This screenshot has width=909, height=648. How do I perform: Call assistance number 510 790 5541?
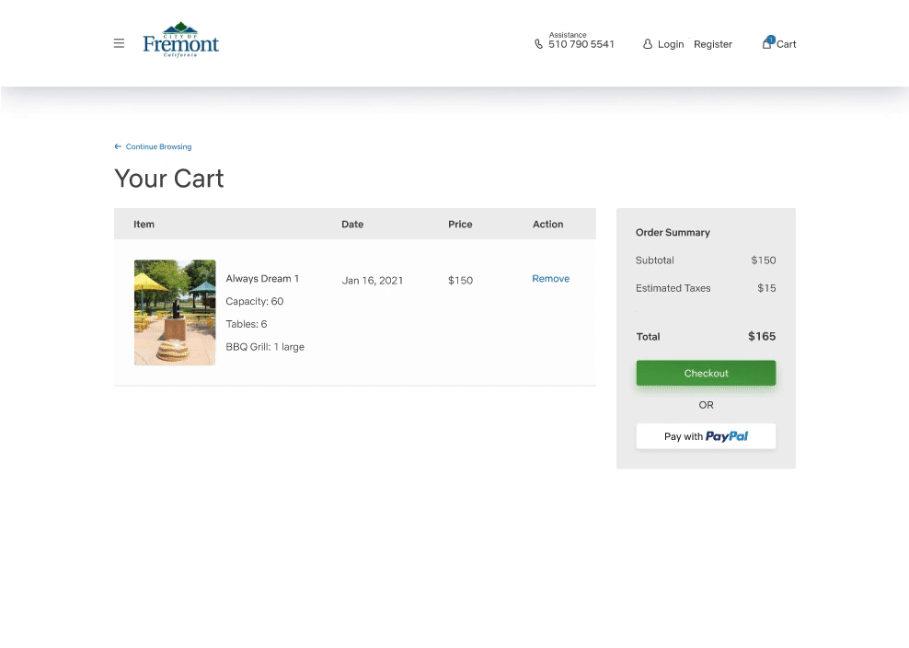[x=581, y=45]
